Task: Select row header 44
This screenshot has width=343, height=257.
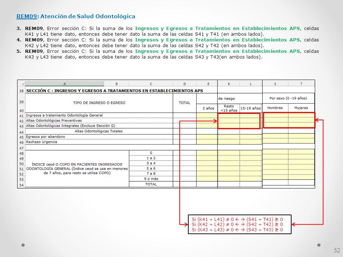Action: point(21,132)
